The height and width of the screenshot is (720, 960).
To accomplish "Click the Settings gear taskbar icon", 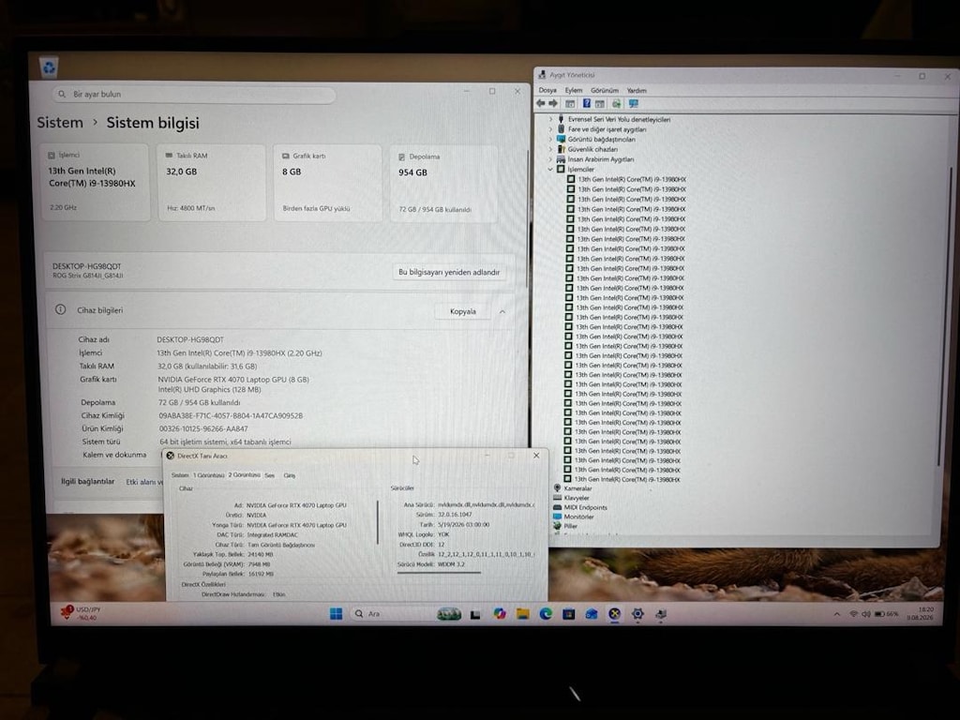I will 637,613.
